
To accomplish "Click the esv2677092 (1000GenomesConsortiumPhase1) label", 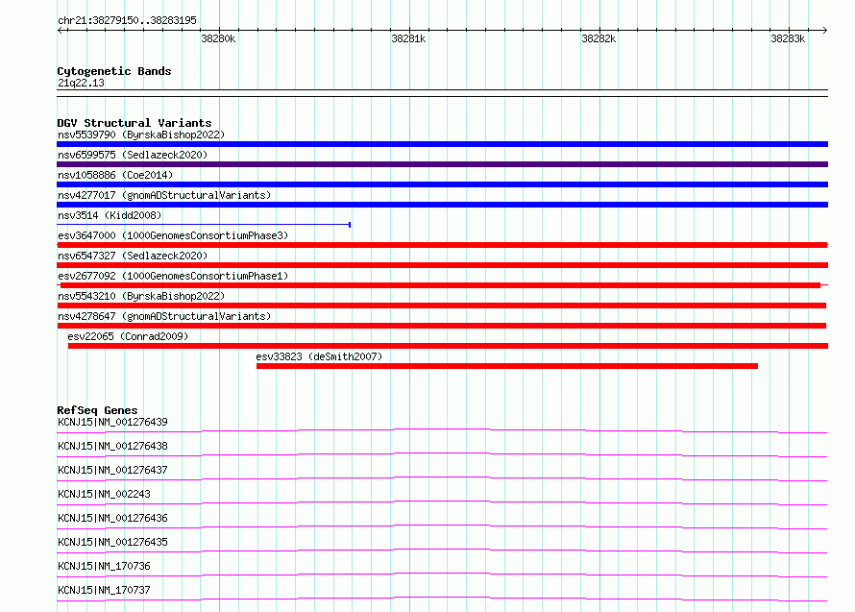I will pyautogui.click(x=173, y=276).
